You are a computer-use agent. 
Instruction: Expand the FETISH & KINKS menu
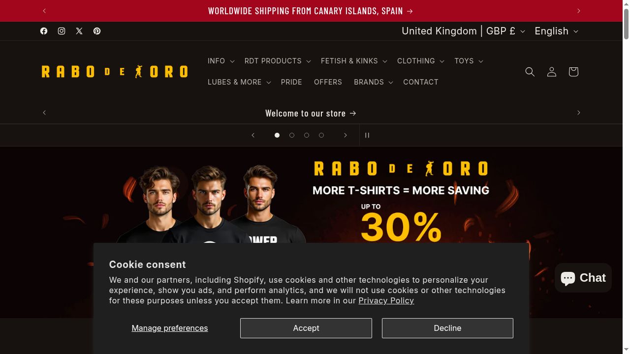coord(354,61)
